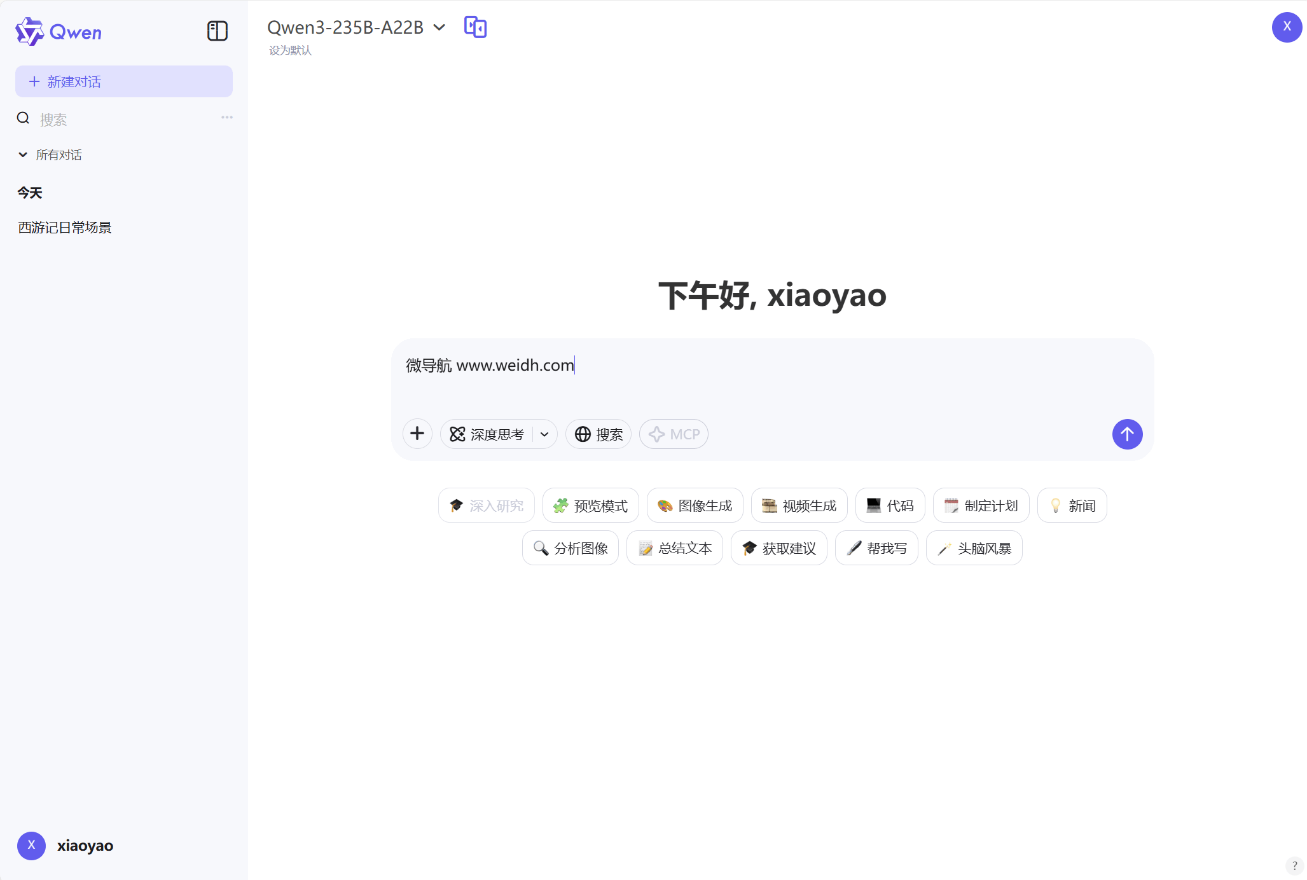Choose the 视频生成 chip

pos(799,505)
